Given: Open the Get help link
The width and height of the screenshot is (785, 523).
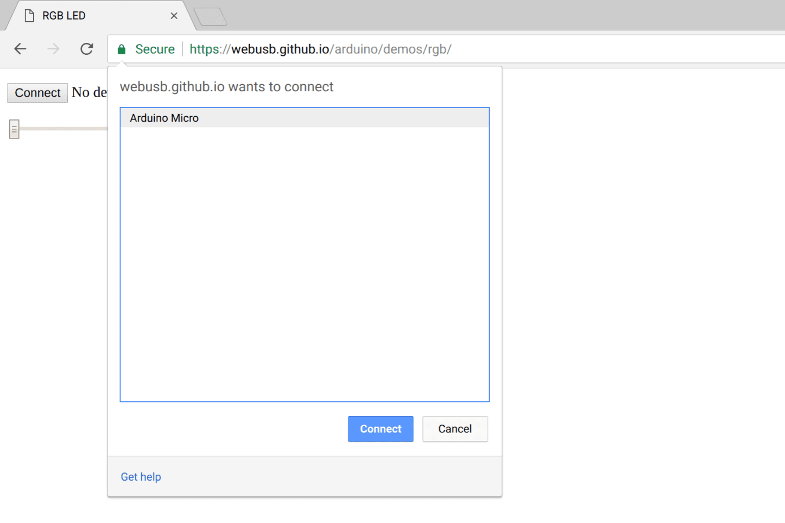Looking at the screenshot, I should click(x=141, y=476).
